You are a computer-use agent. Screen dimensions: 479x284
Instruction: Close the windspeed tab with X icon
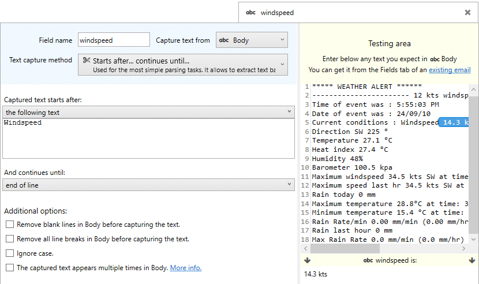(467, 13)
